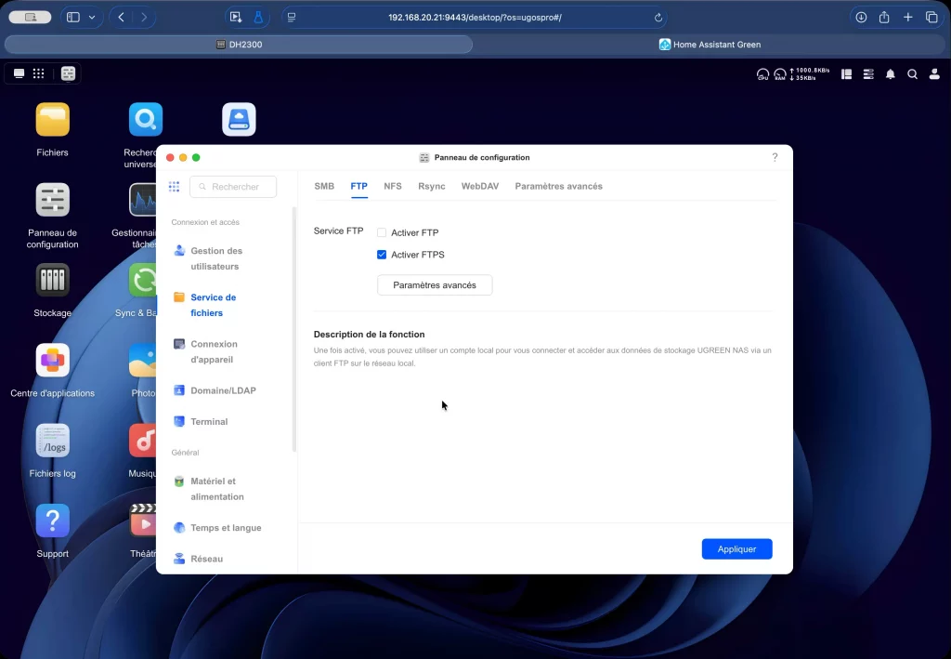
Task: Switch to the SMB tab
Action: pos(324,187)
